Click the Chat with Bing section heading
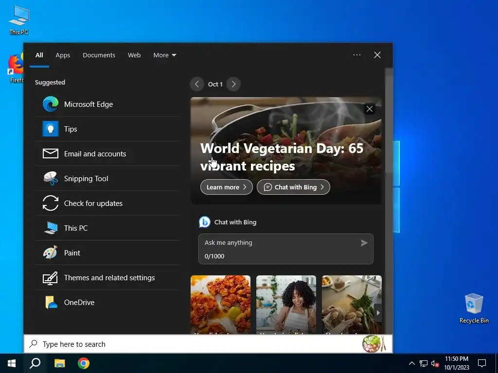Image resolution: width=498 pixels, height=373 pixels. coord(235,222)
